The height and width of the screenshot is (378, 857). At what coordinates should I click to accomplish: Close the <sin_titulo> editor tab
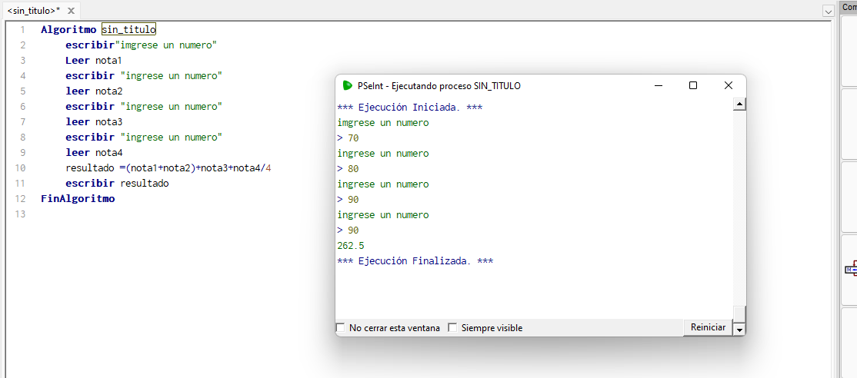72,11
